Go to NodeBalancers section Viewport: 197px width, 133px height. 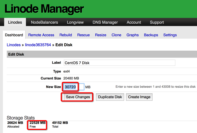coord(44,22)
